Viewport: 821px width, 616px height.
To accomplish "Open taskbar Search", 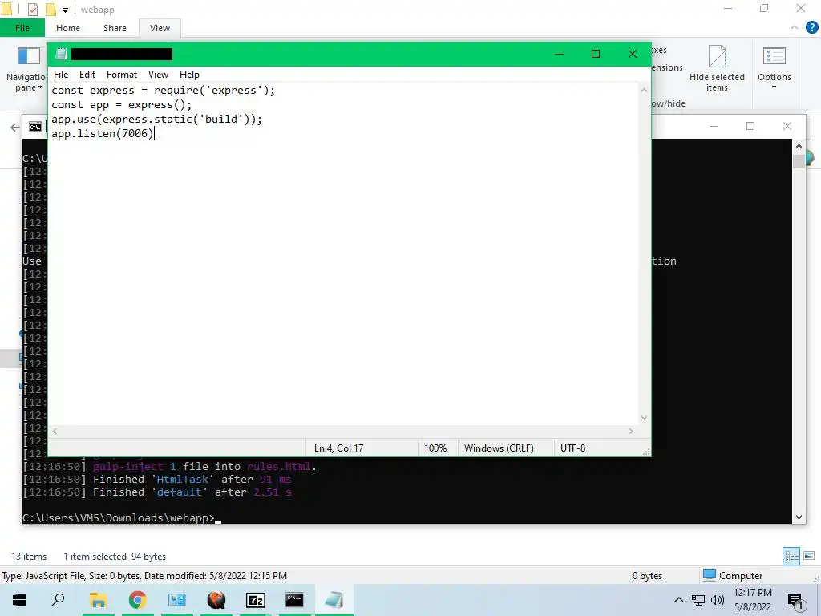I will pyautogui.click(x=58, y=600).
